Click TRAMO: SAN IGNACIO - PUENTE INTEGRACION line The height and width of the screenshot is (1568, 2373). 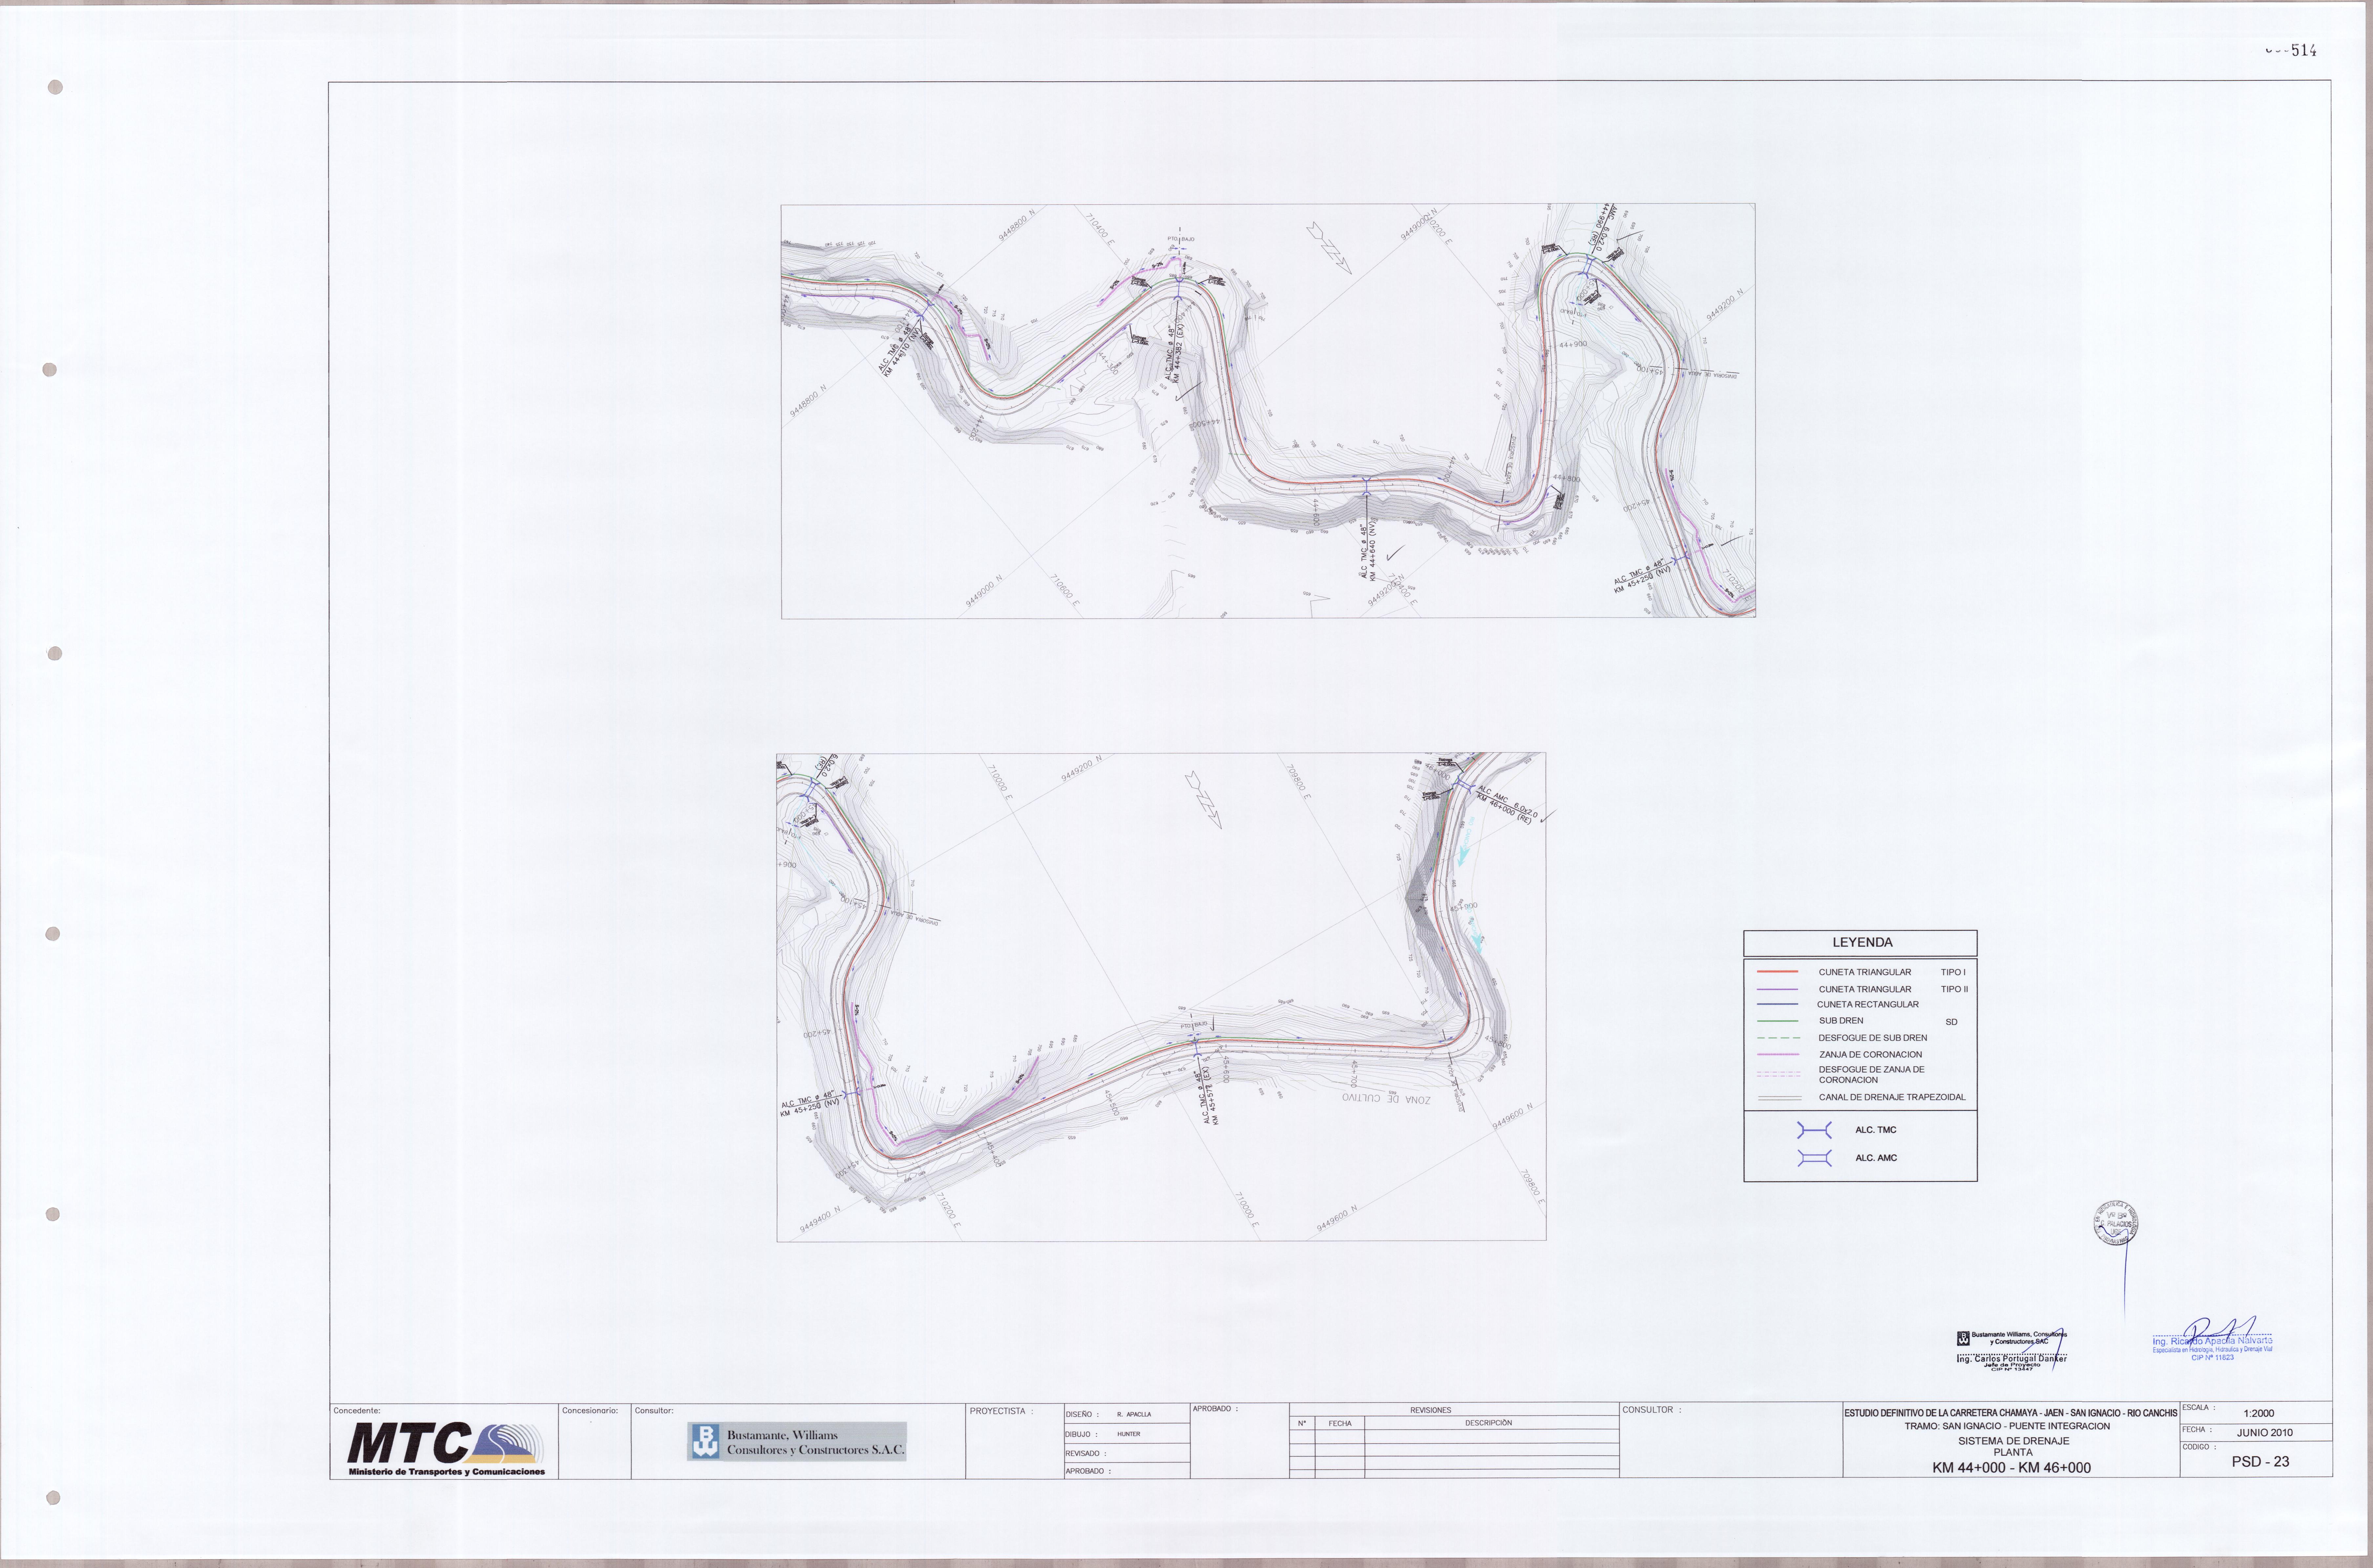click(x=2007, y=1426)
